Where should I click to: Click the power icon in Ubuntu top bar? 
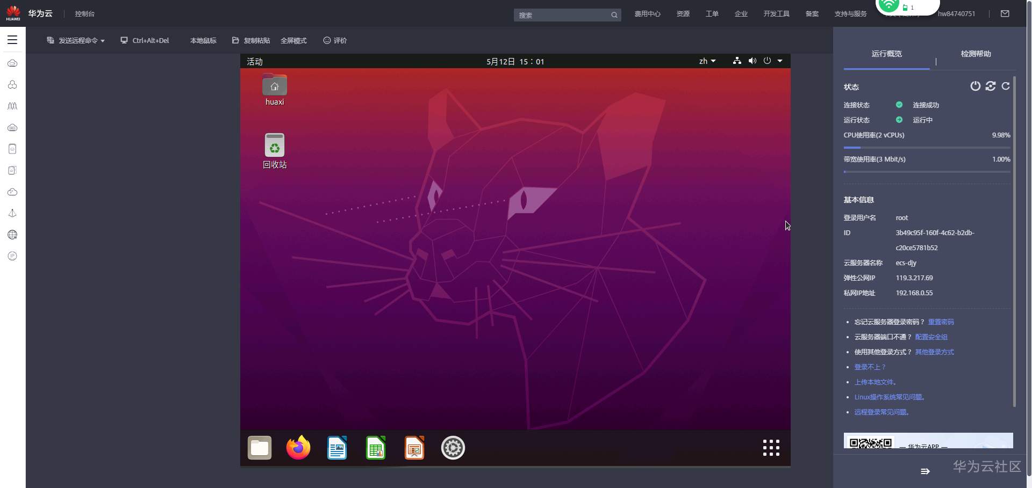click(767, 61)
